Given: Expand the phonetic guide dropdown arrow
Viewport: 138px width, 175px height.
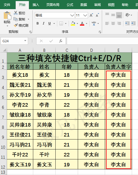Looking at the screenshot, I should click(x=98, y=23).
